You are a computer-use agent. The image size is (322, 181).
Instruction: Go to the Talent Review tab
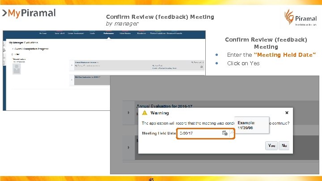[x=125, y=33]
